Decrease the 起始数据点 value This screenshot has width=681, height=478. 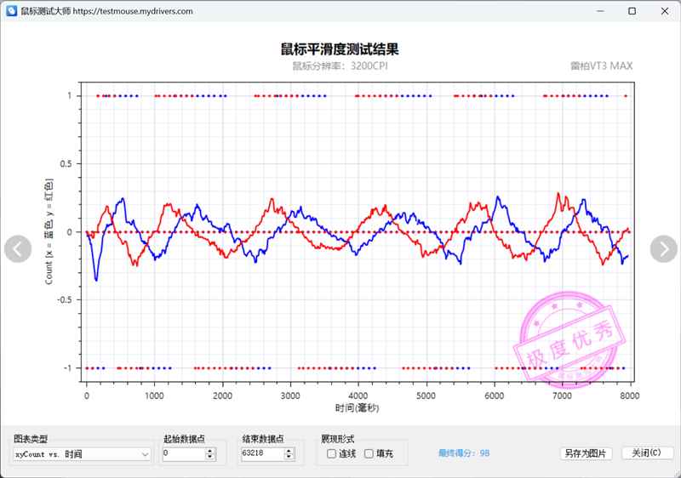[x=210, y=458]
